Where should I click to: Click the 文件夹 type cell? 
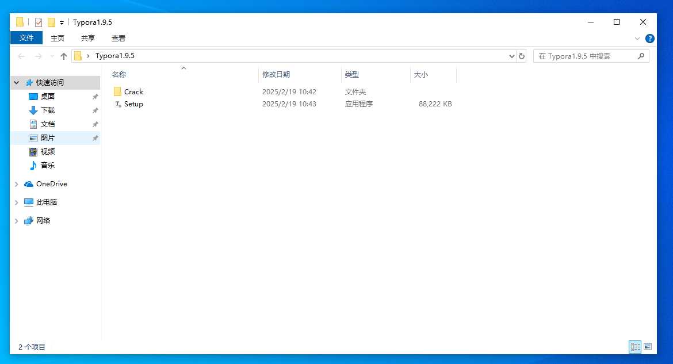point(355,92)
